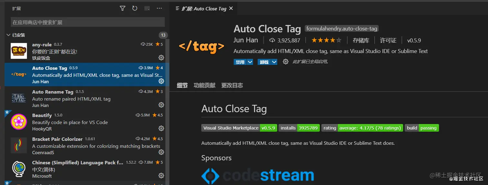Select the any-rule extension icon
Viewport: 488px width, 185px height.
point(19,51)
